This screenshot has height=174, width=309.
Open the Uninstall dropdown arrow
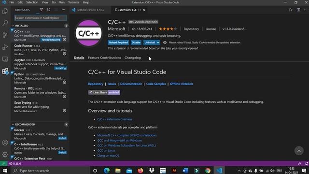pyautogui.click(x=158, y=43)
